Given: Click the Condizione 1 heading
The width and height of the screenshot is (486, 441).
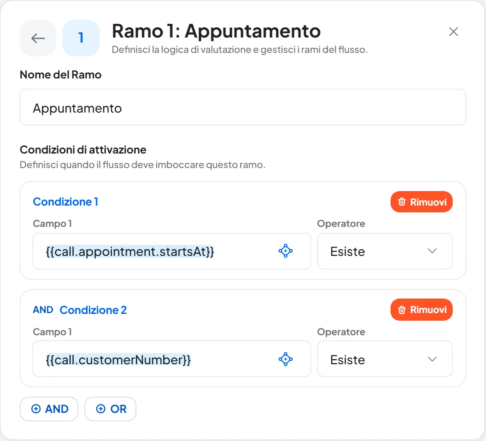Looking at the screenshot, I should click(x=65, y=202).
